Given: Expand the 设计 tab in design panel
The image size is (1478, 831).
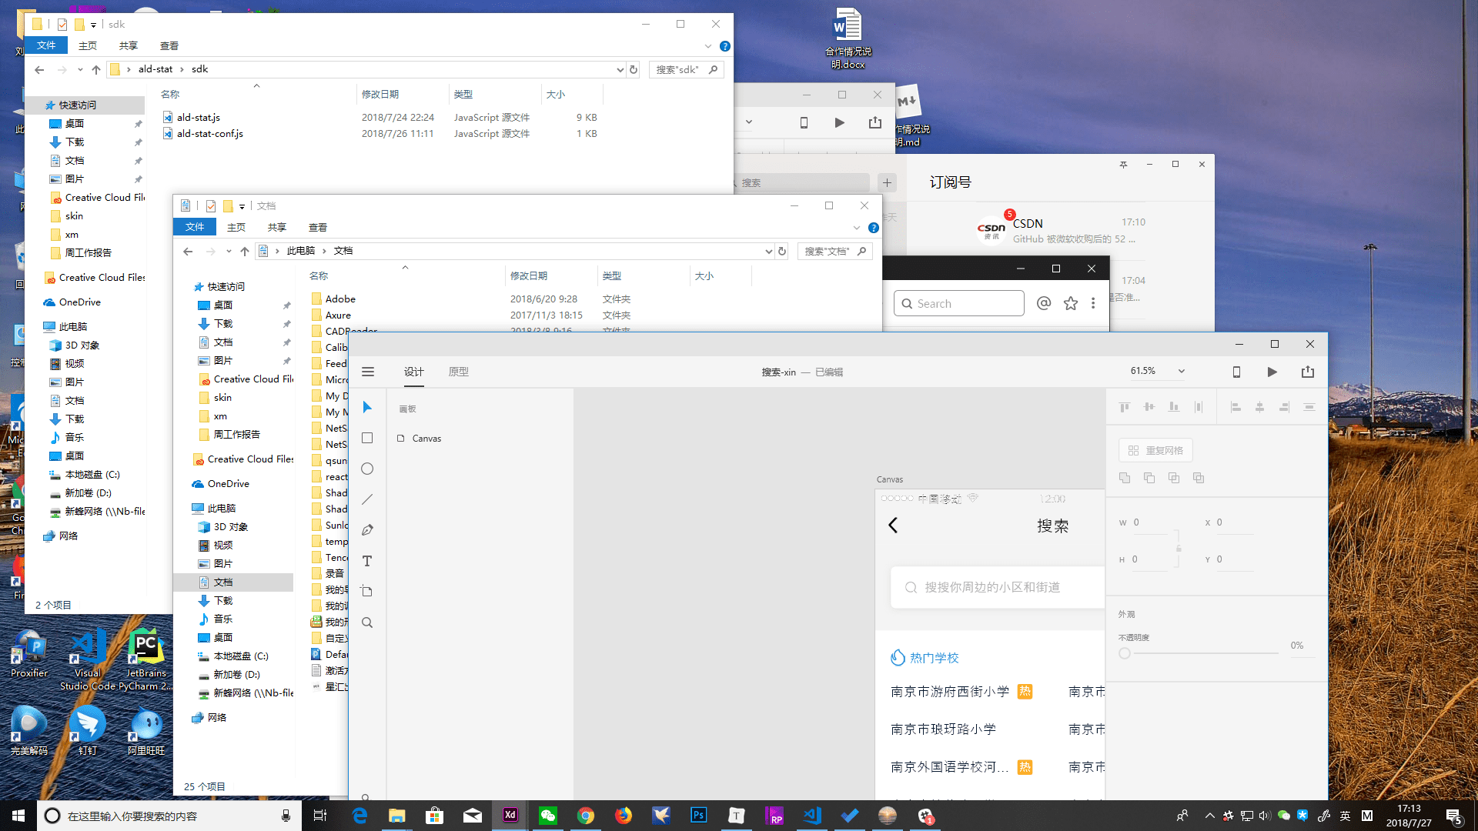Looking at the screenshot, I should [413, 370].
